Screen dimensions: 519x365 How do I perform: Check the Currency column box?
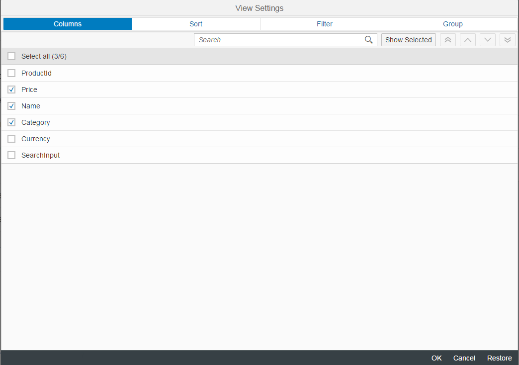coord(11,139)
